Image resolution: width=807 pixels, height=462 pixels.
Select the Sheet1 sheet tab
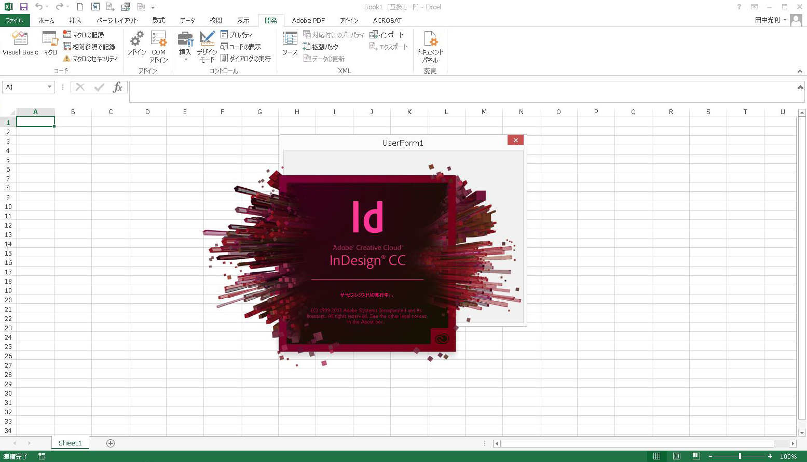[x=70, y=443]
